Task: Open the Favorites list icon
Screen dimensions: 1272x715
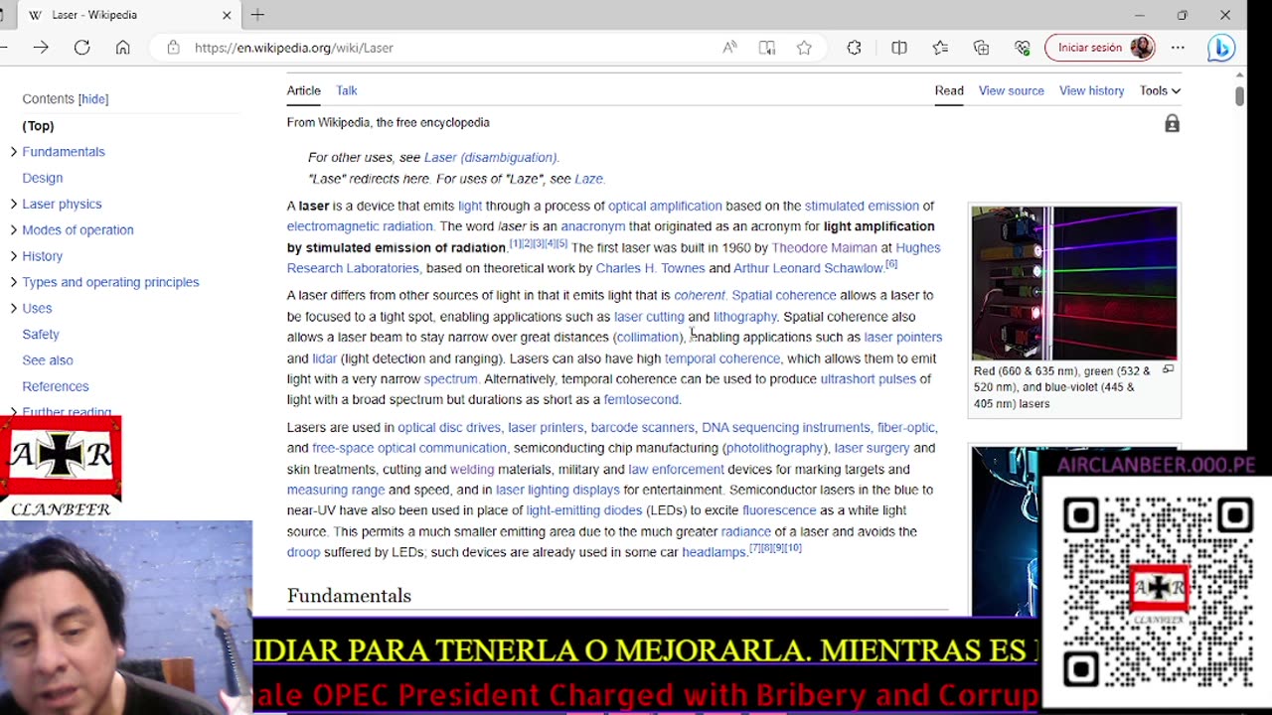Action: point(940,48)
